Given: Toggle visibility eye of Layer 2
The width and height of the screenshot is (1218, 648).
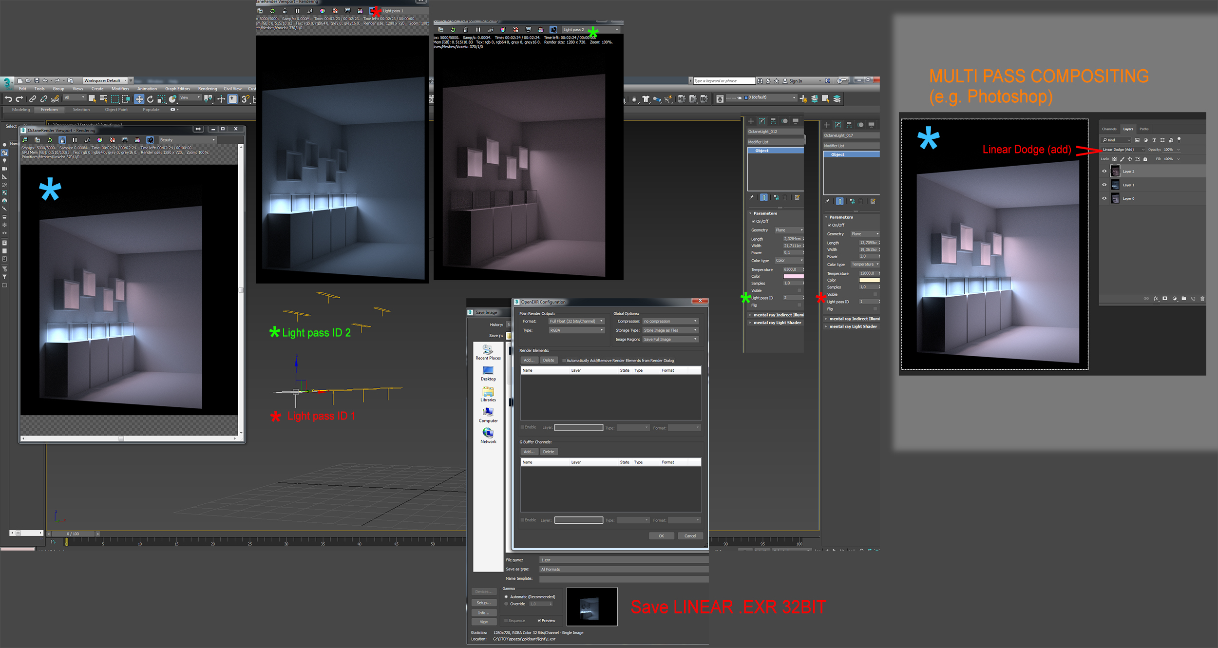Looking at the screenshot, I should click(1104, 171).
